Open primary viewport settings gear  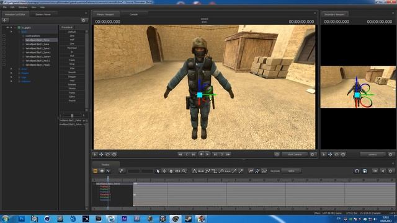313,154
